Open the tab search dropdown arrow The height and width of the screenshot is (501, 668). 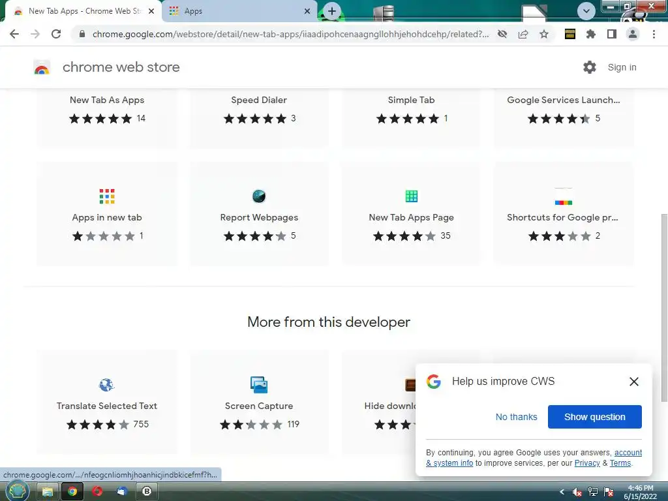(586, 11)
